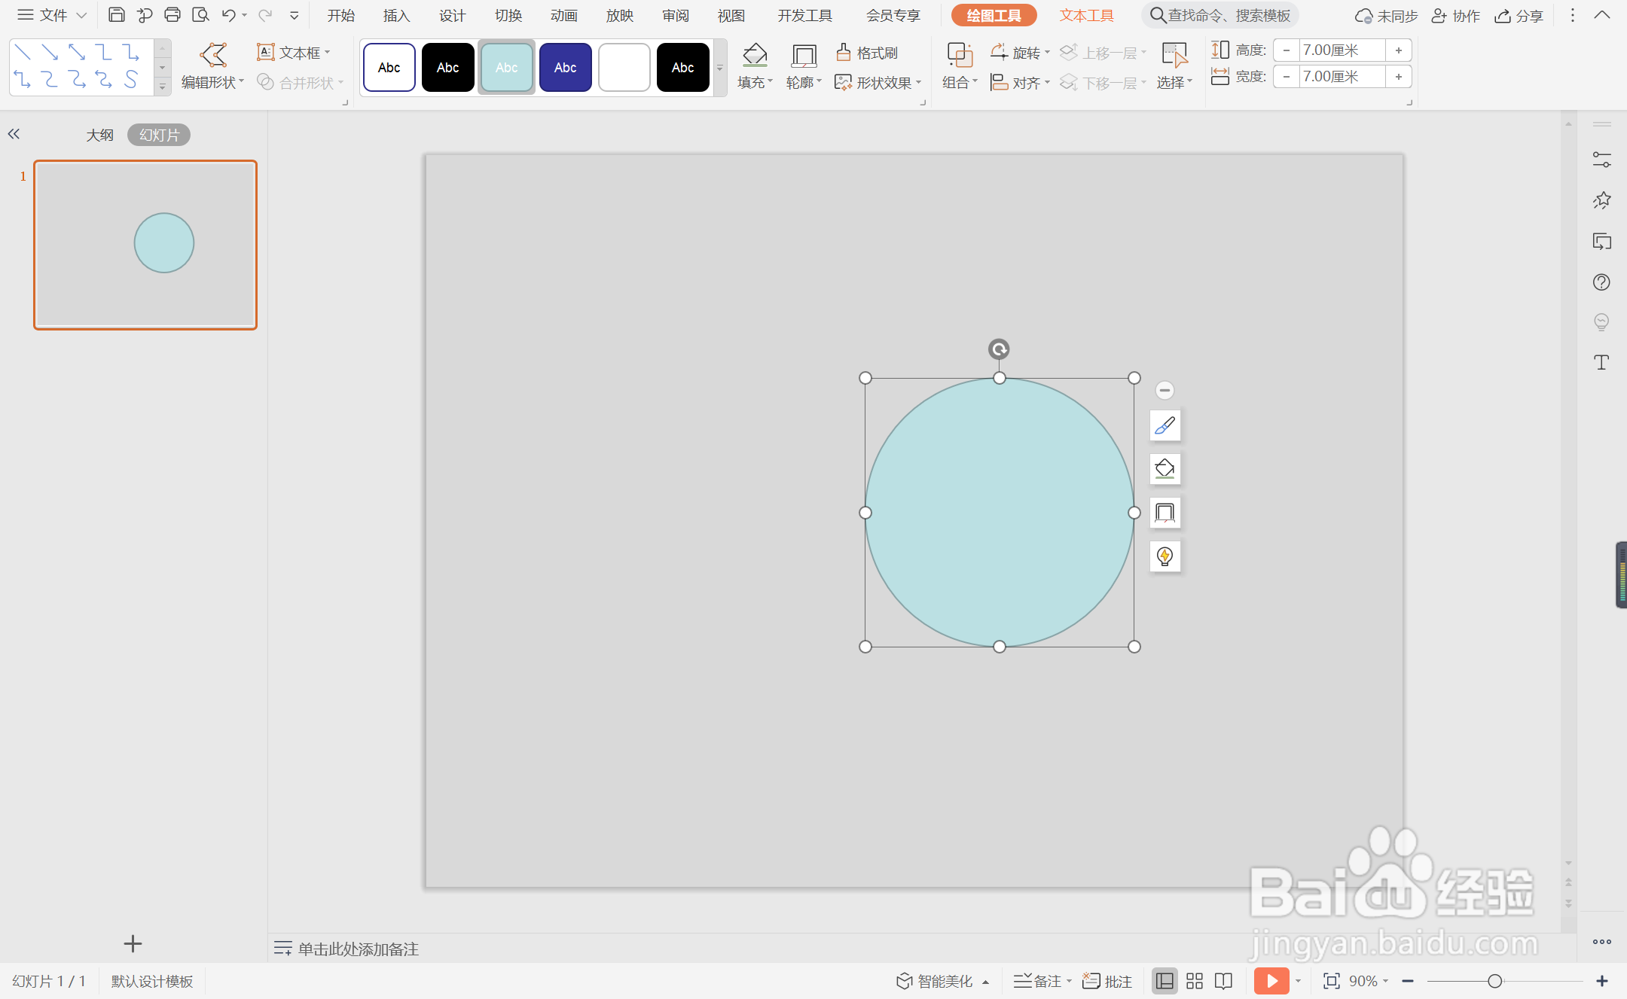Select slide 1 thumbnail
The width and height of the screenshot is (1627, 999).
click(x=145, y=245)
